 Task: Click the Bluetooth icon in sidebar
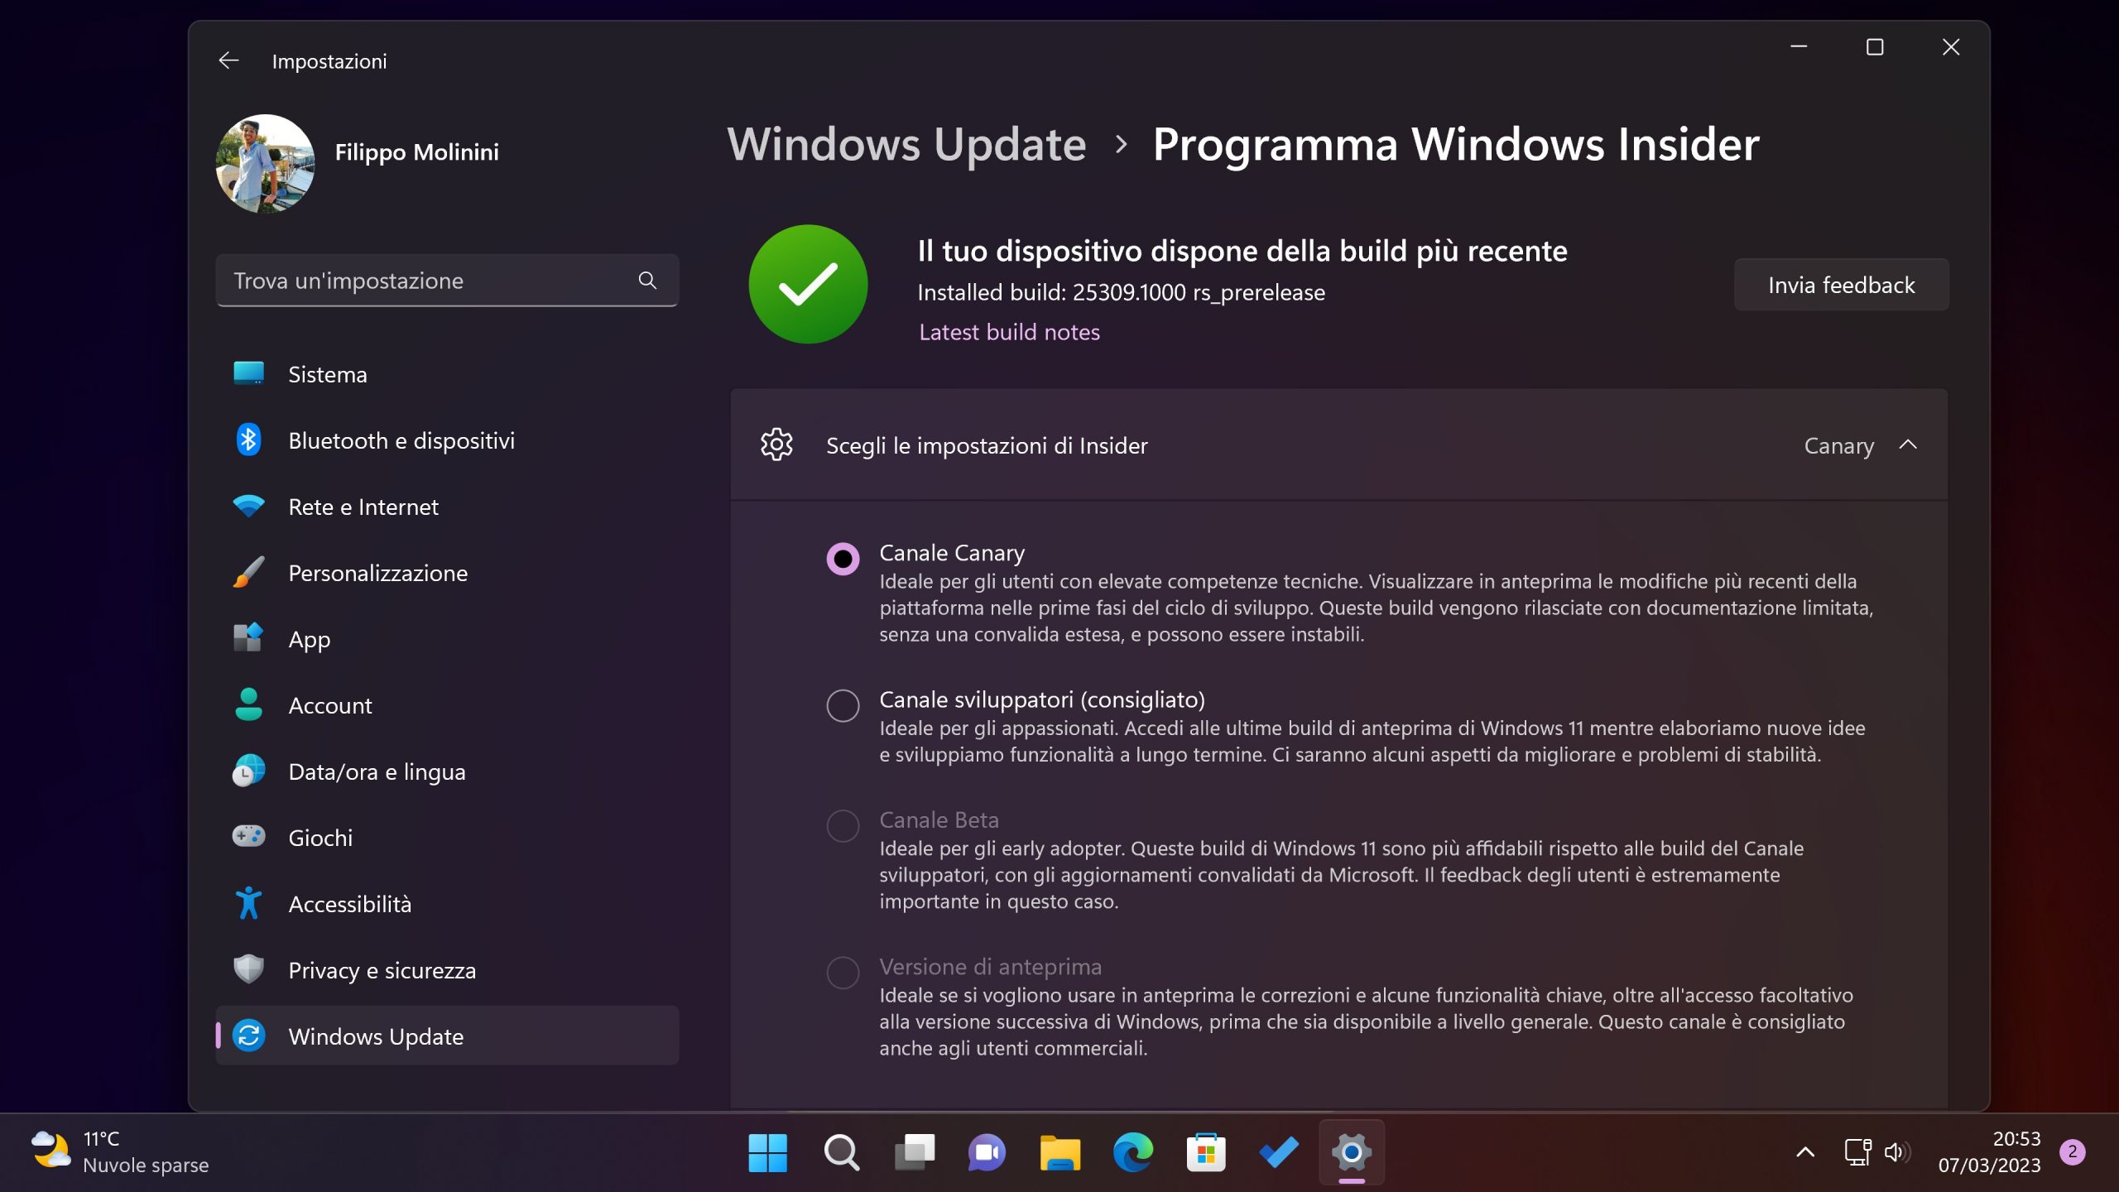click(x=248, y=440)
